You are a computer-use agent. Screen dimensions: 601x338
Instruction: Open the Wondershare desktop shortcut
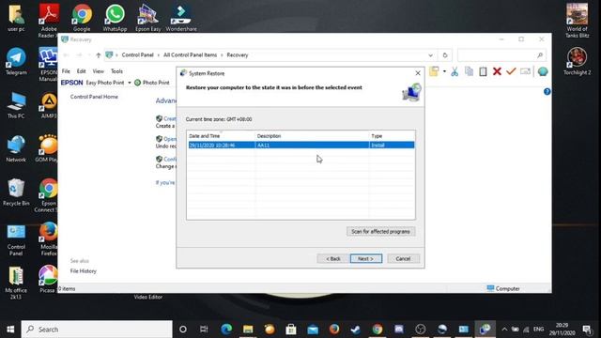point(181,18)
